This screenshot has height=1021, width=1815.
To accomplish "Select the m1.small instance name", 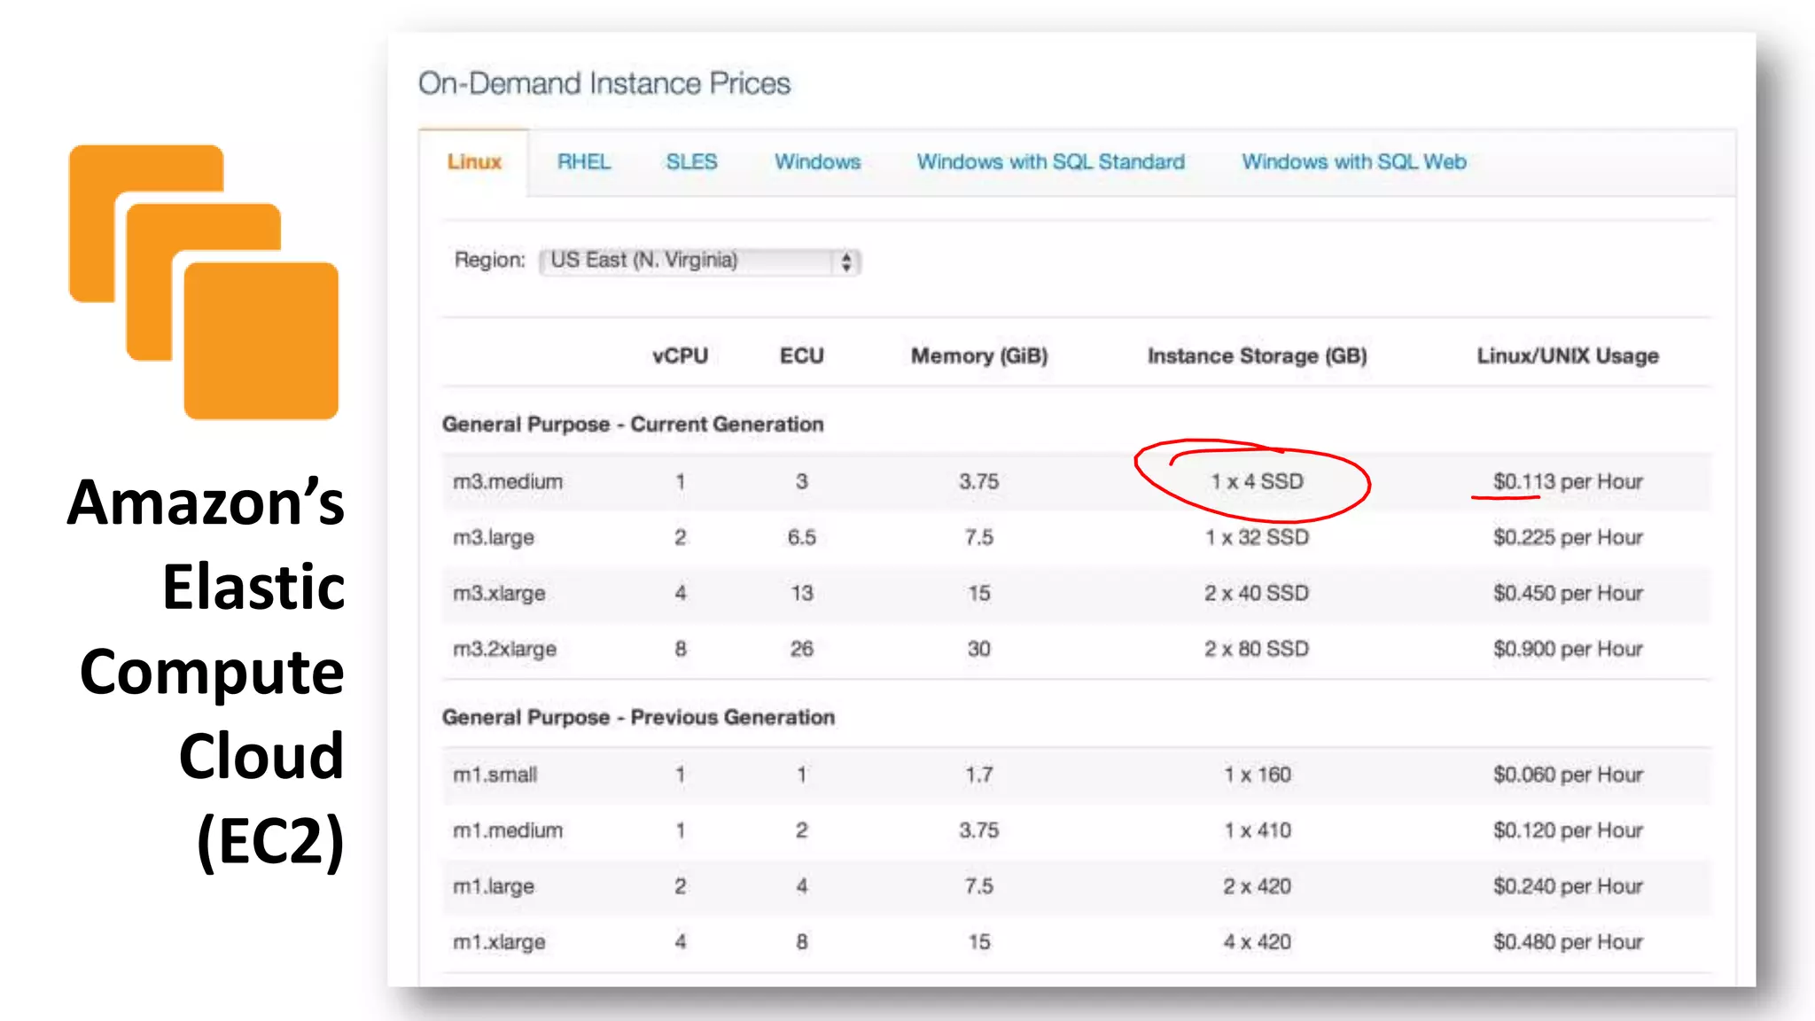I will click(x=495, y=775).
